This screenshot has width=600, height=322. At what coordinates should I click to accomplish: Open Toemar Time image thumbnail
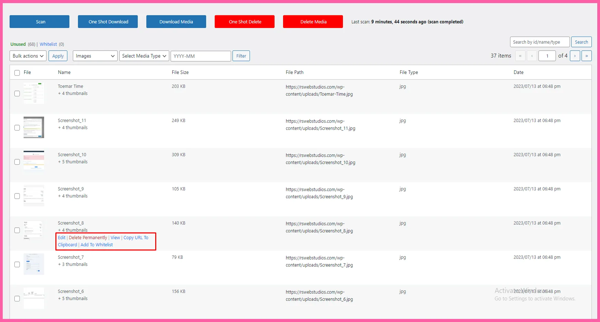[34, 93]
